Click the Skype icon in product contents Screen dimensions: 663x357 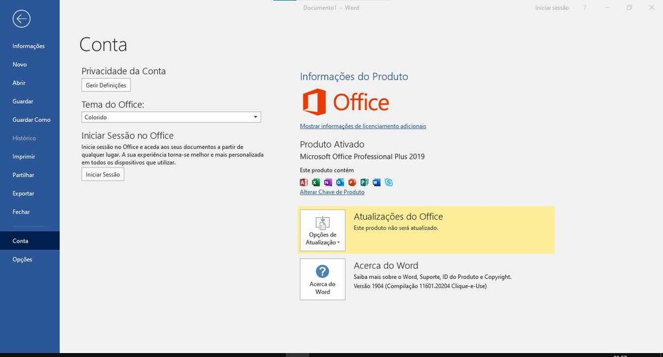click(389, 183)
